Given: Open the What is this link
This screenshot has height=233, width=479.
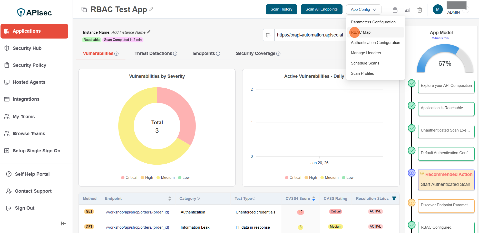Looking at the screenshot, I should click(440, 38).
